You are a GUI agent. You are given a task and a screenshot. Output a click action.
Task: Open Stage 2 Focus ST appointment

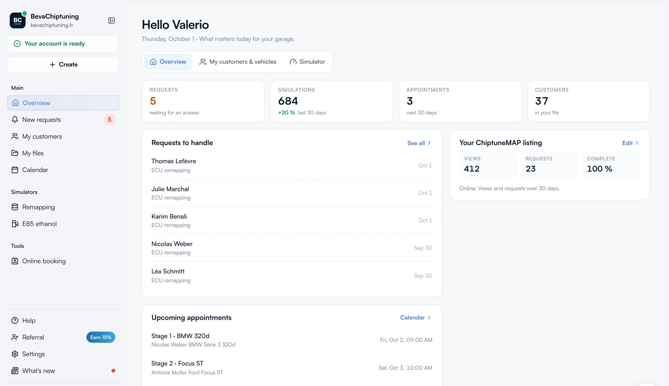point(292,368)
